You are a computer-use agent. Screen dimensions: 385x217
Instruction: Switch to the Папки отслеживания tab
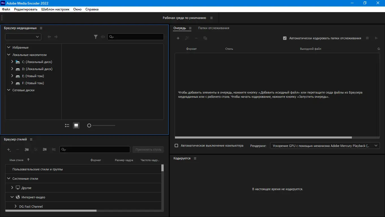point(214,28)
